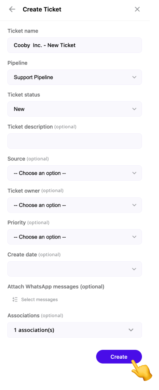Screen dimensions: 159x390
Task: Open the Ticket status dropdown showing New
Action: pos(75,109)
